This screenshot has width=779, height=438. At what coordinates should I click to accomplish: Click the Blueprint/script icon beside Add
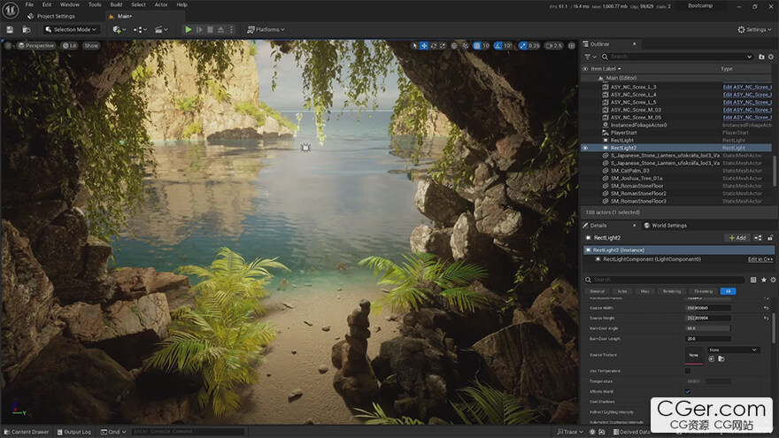(758, 238)
